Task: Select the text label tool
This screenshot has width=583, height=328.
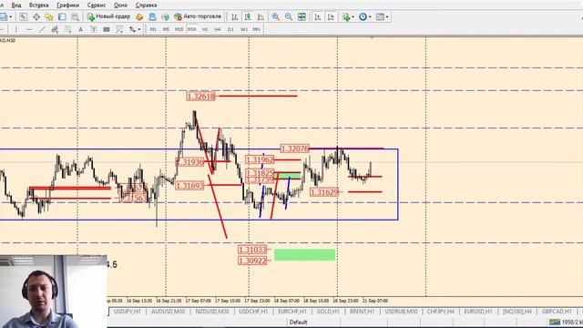Action: pos(93,29)
